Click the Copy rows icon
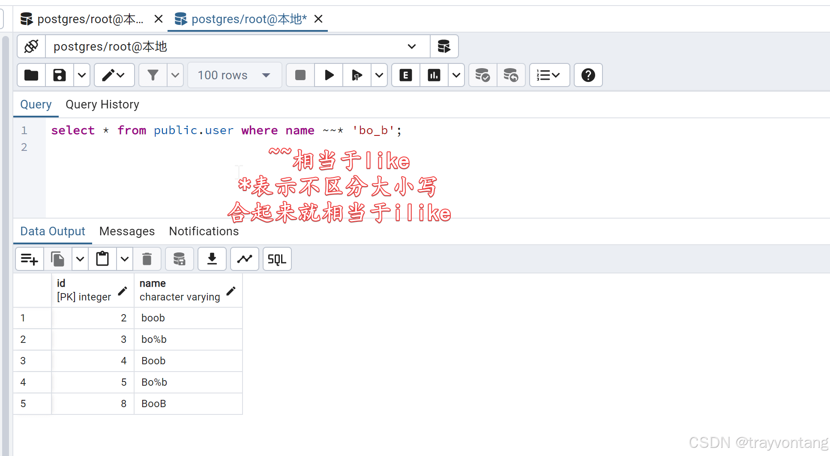830x456 pixels. tap(58, 259)
